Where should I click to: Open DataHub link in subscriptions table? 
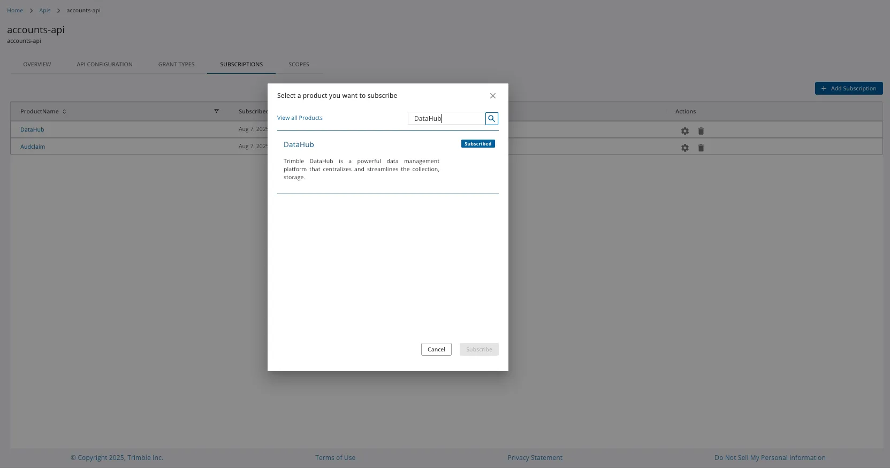point(32,129)
